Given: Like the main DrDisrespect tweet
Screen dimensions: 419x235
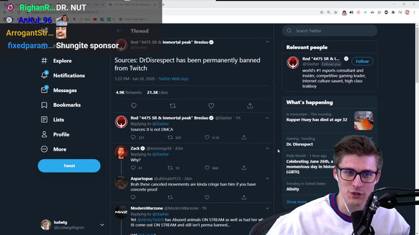Looking at the screenshot, I should (x=211, y=106).
